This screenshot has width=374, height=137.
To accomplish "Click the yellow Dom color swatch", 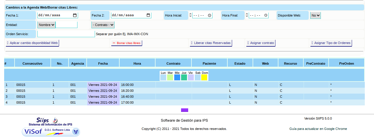I will coord(204,77).
